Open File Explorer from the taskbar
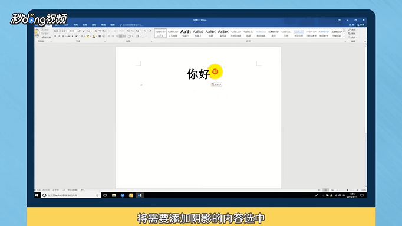The height and width of the screenshot is (226, 402). coord(114,195)
